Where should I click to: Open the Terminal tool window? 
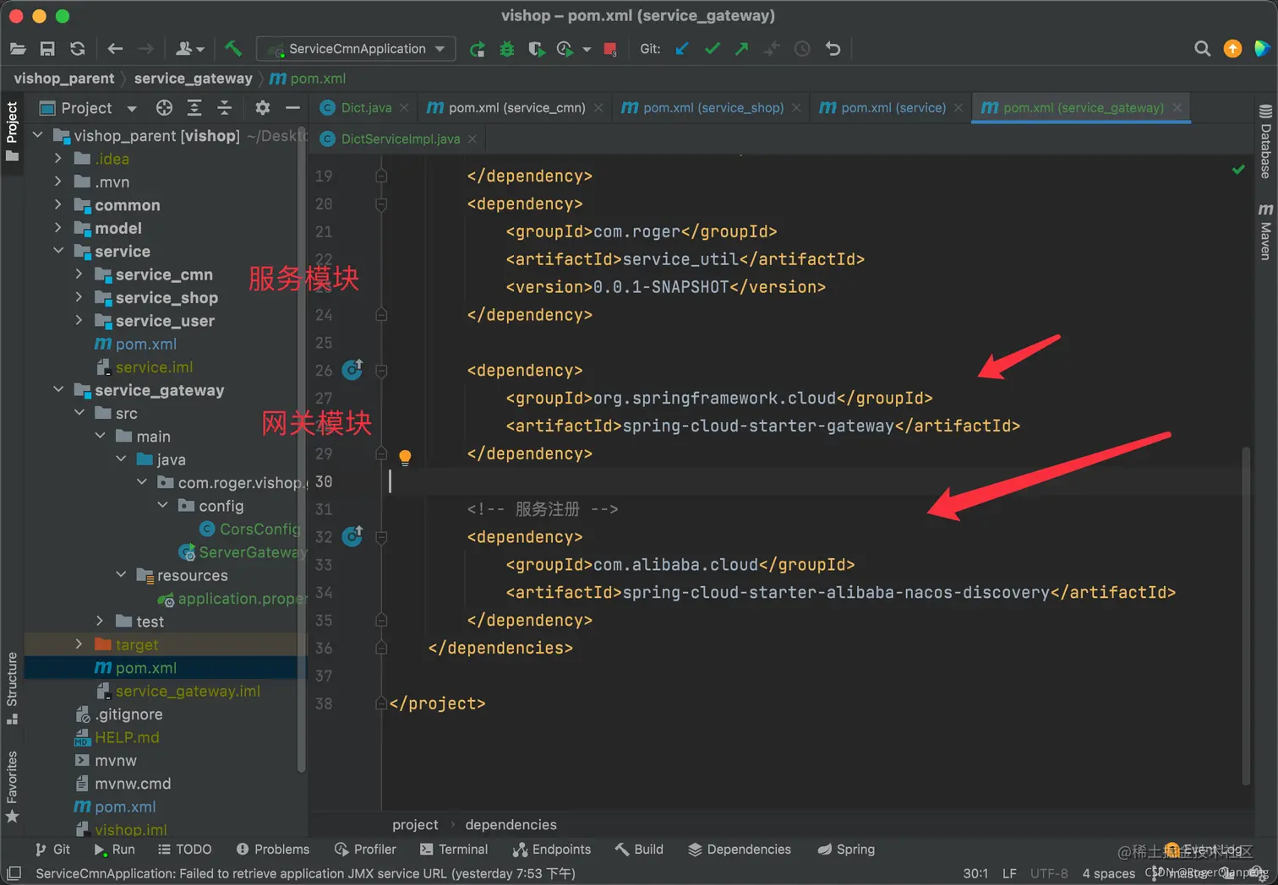tap(454, 850)
